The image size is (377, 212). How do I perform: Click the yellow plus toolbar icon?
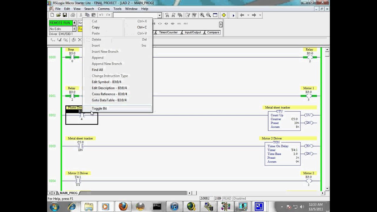(x=224, y=15)
